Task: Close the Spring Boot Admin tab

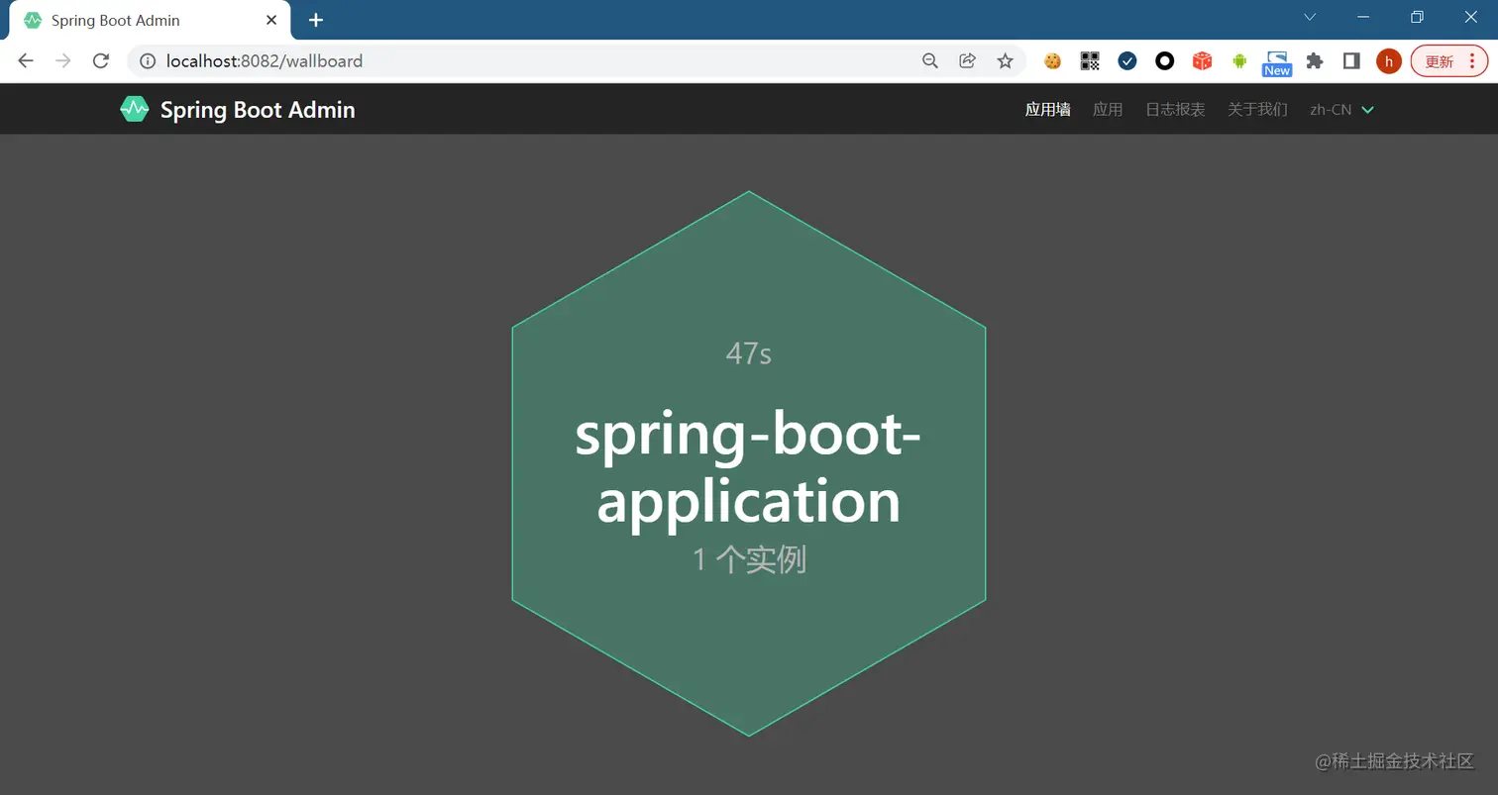Action: (271, 20)
